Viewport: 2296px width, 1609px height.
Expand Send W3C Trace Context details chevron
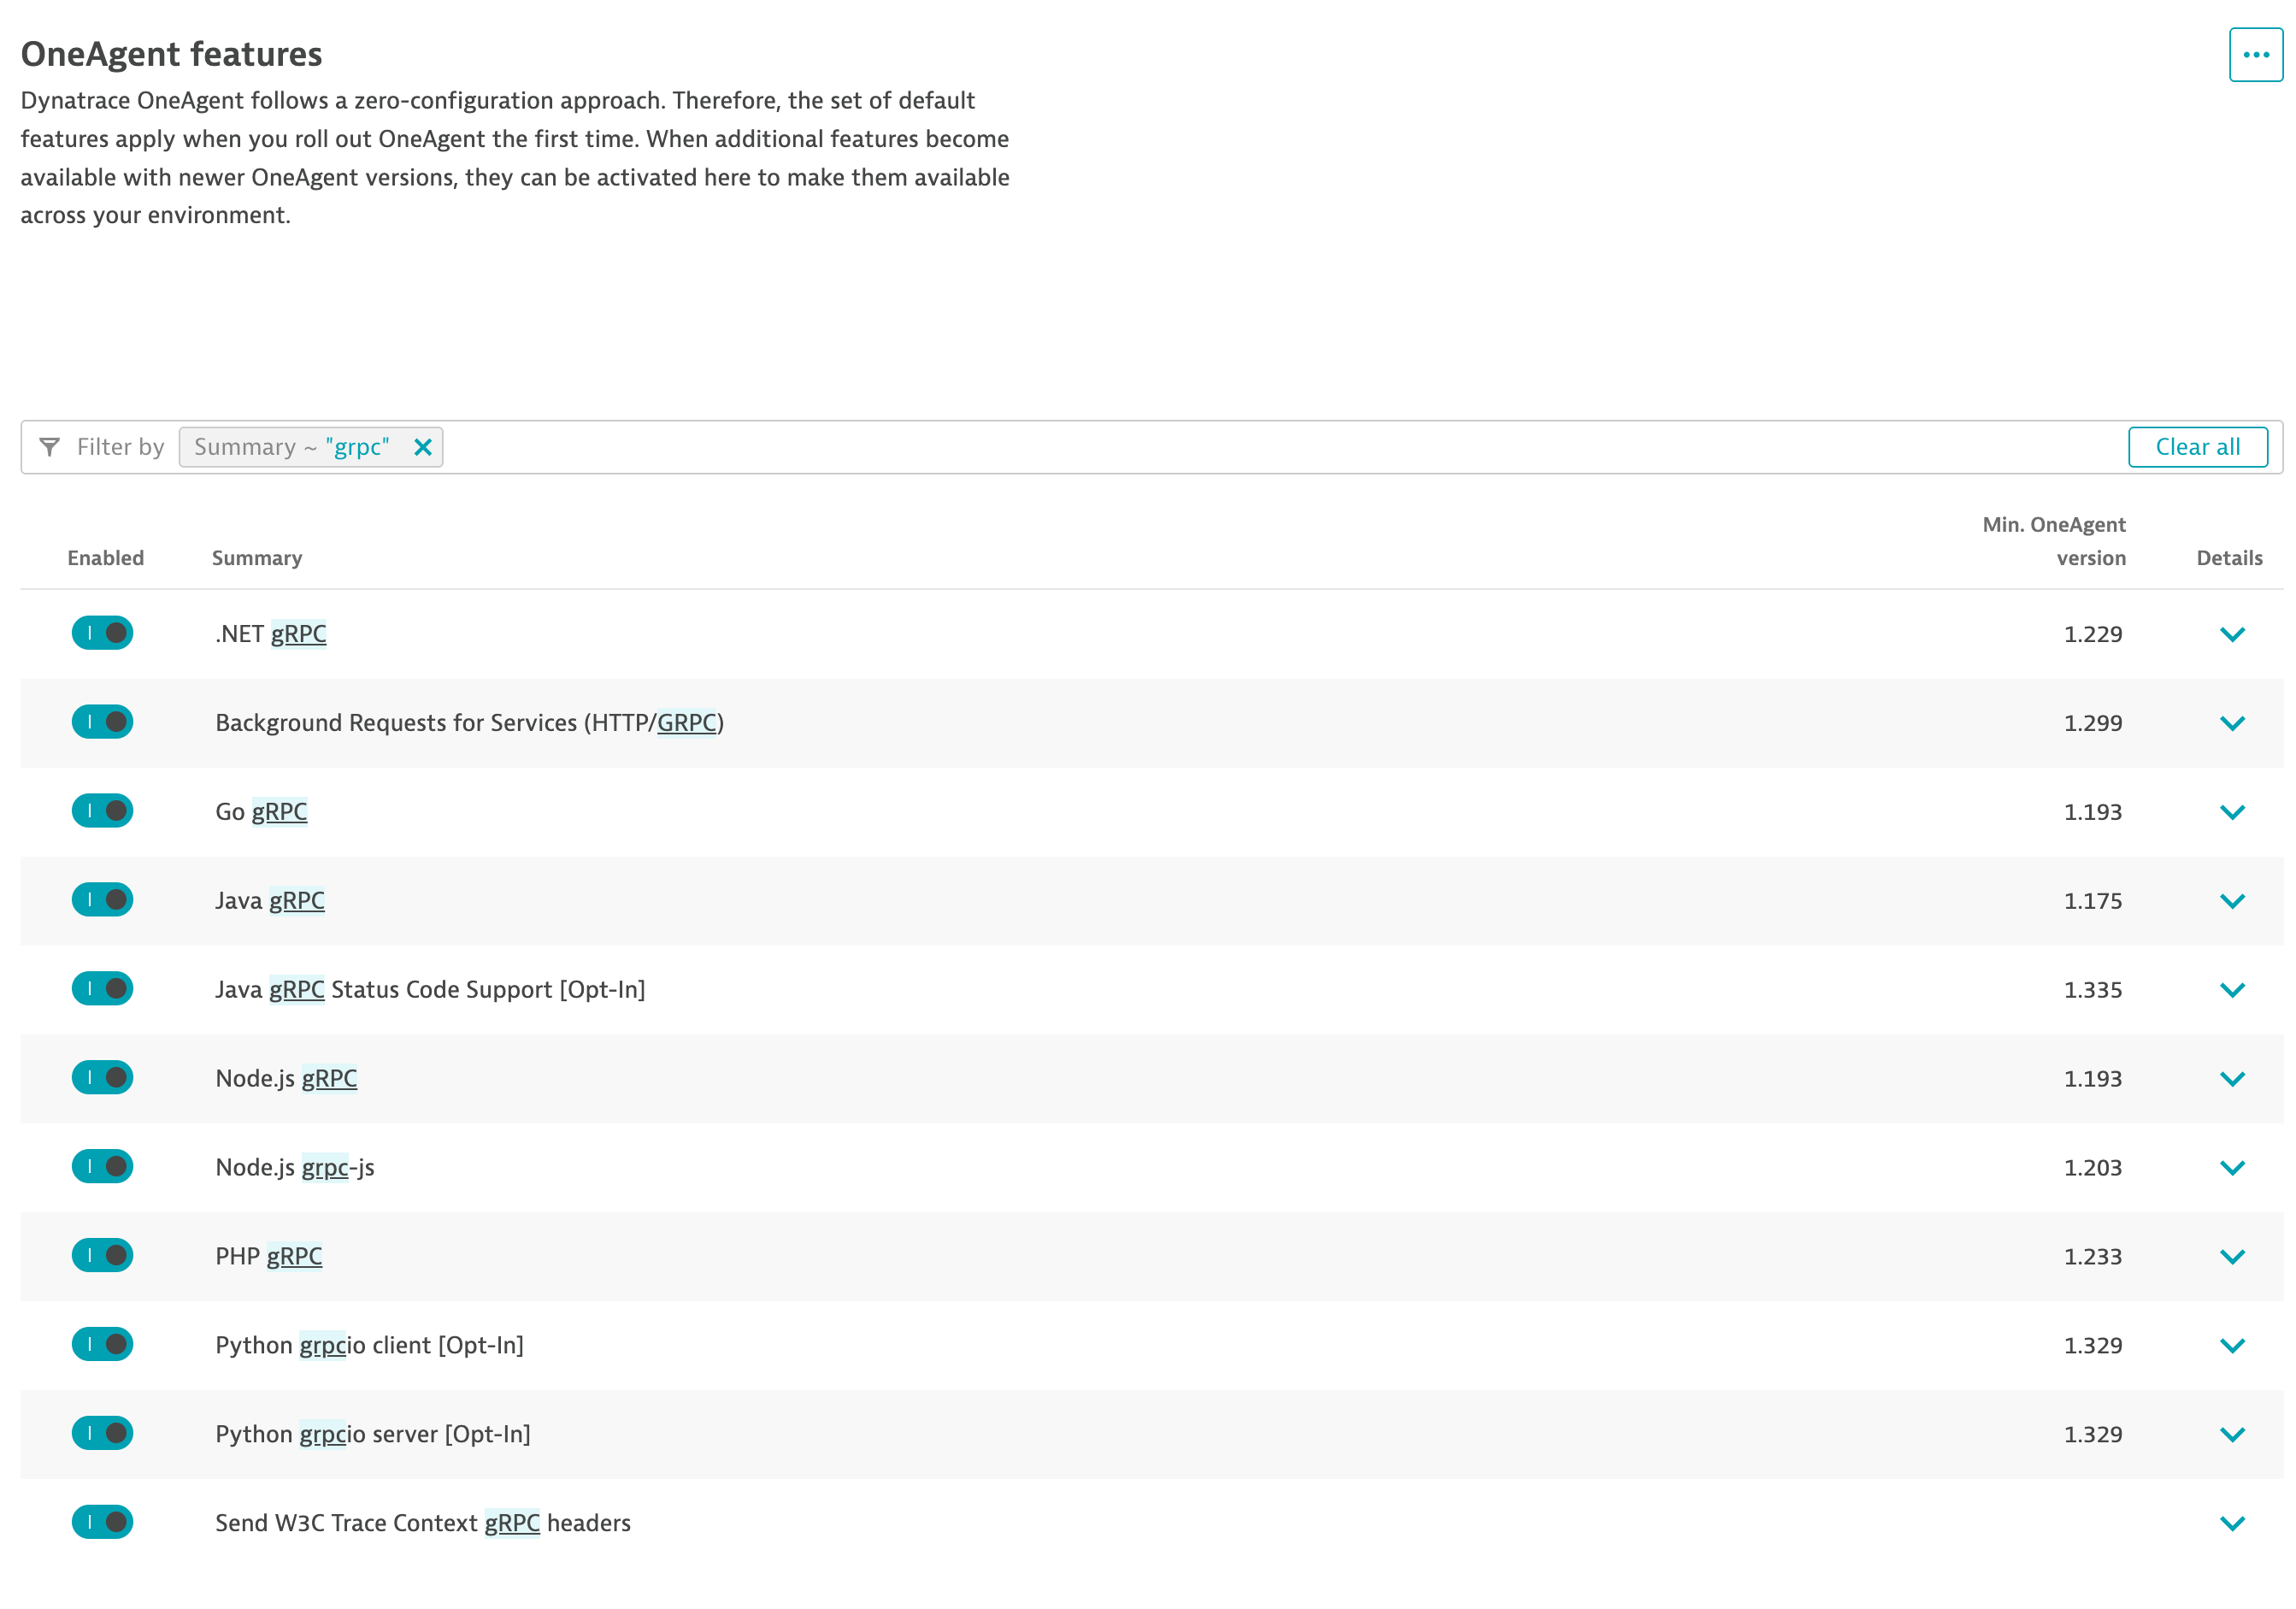(2232, 1523)
